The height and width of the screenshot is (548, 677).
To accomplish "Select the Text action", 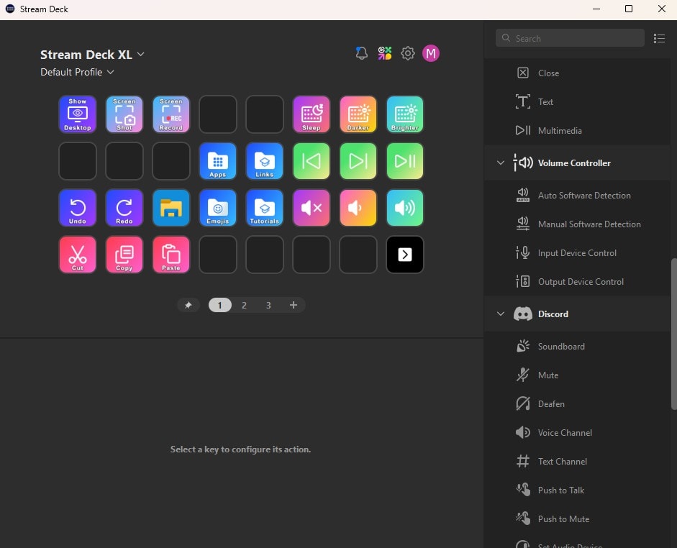I will (578, 102).
